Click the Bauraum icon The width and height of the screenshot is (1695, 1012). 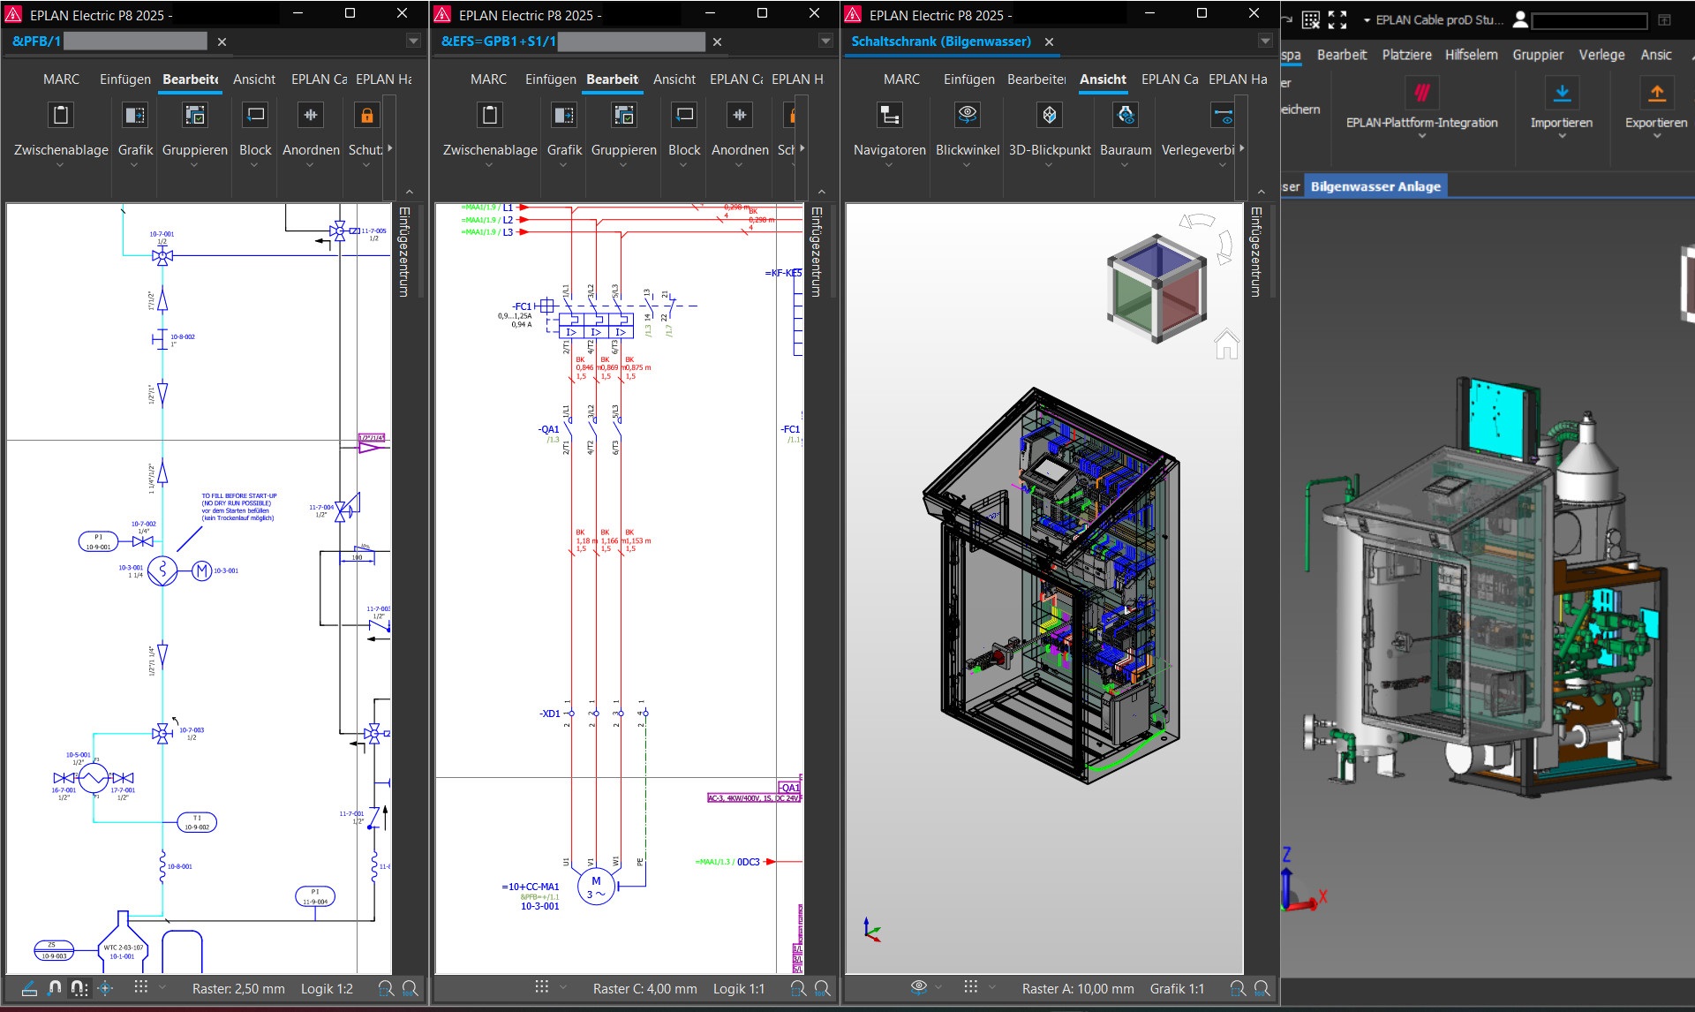tap(1125, 116)
